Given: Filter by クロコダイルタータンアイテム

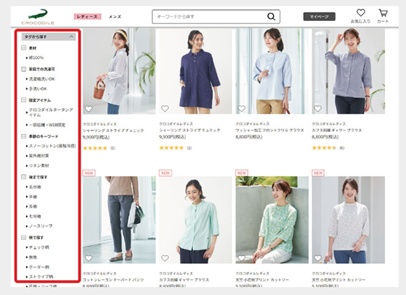Looking at the screenshot, I should (x=51, y=112).
